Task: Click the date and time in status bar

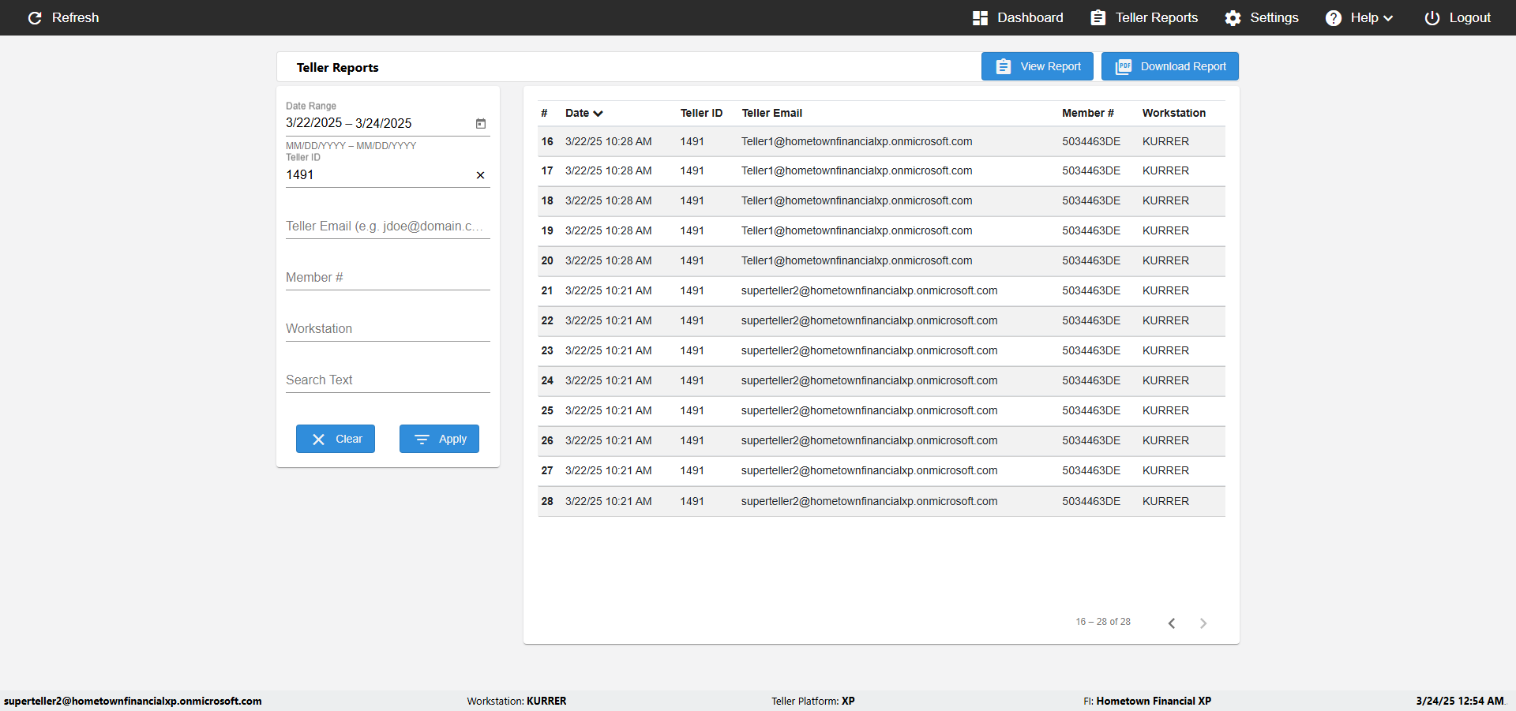Action: (x=1460, y=702)
